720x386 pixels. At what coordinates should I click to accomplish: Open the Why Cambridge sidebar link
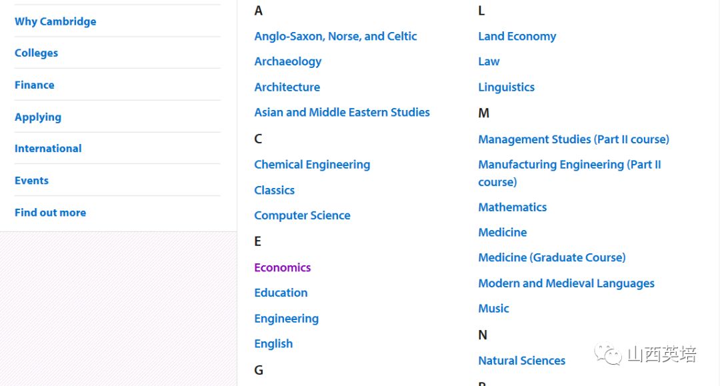pyautogui.click(x=55, y=21)
